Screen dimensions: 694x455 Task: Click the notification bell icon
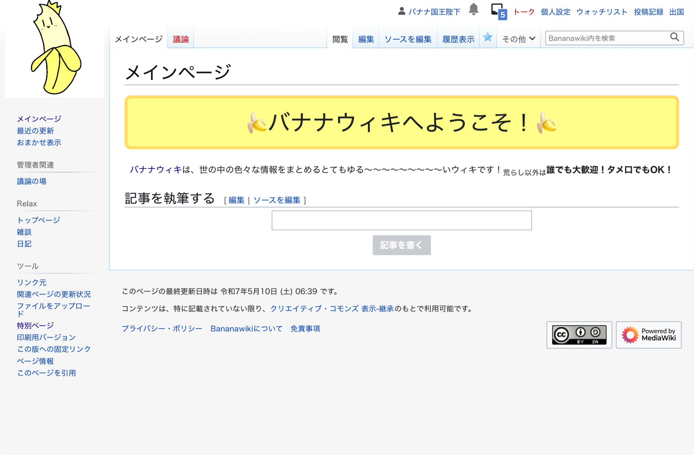point(473,9)
